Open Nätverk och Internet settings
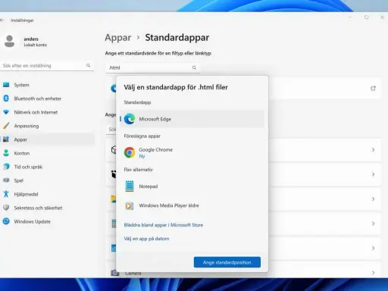The image size is (388, 291). pyautogui.click(x=48, y=112)
